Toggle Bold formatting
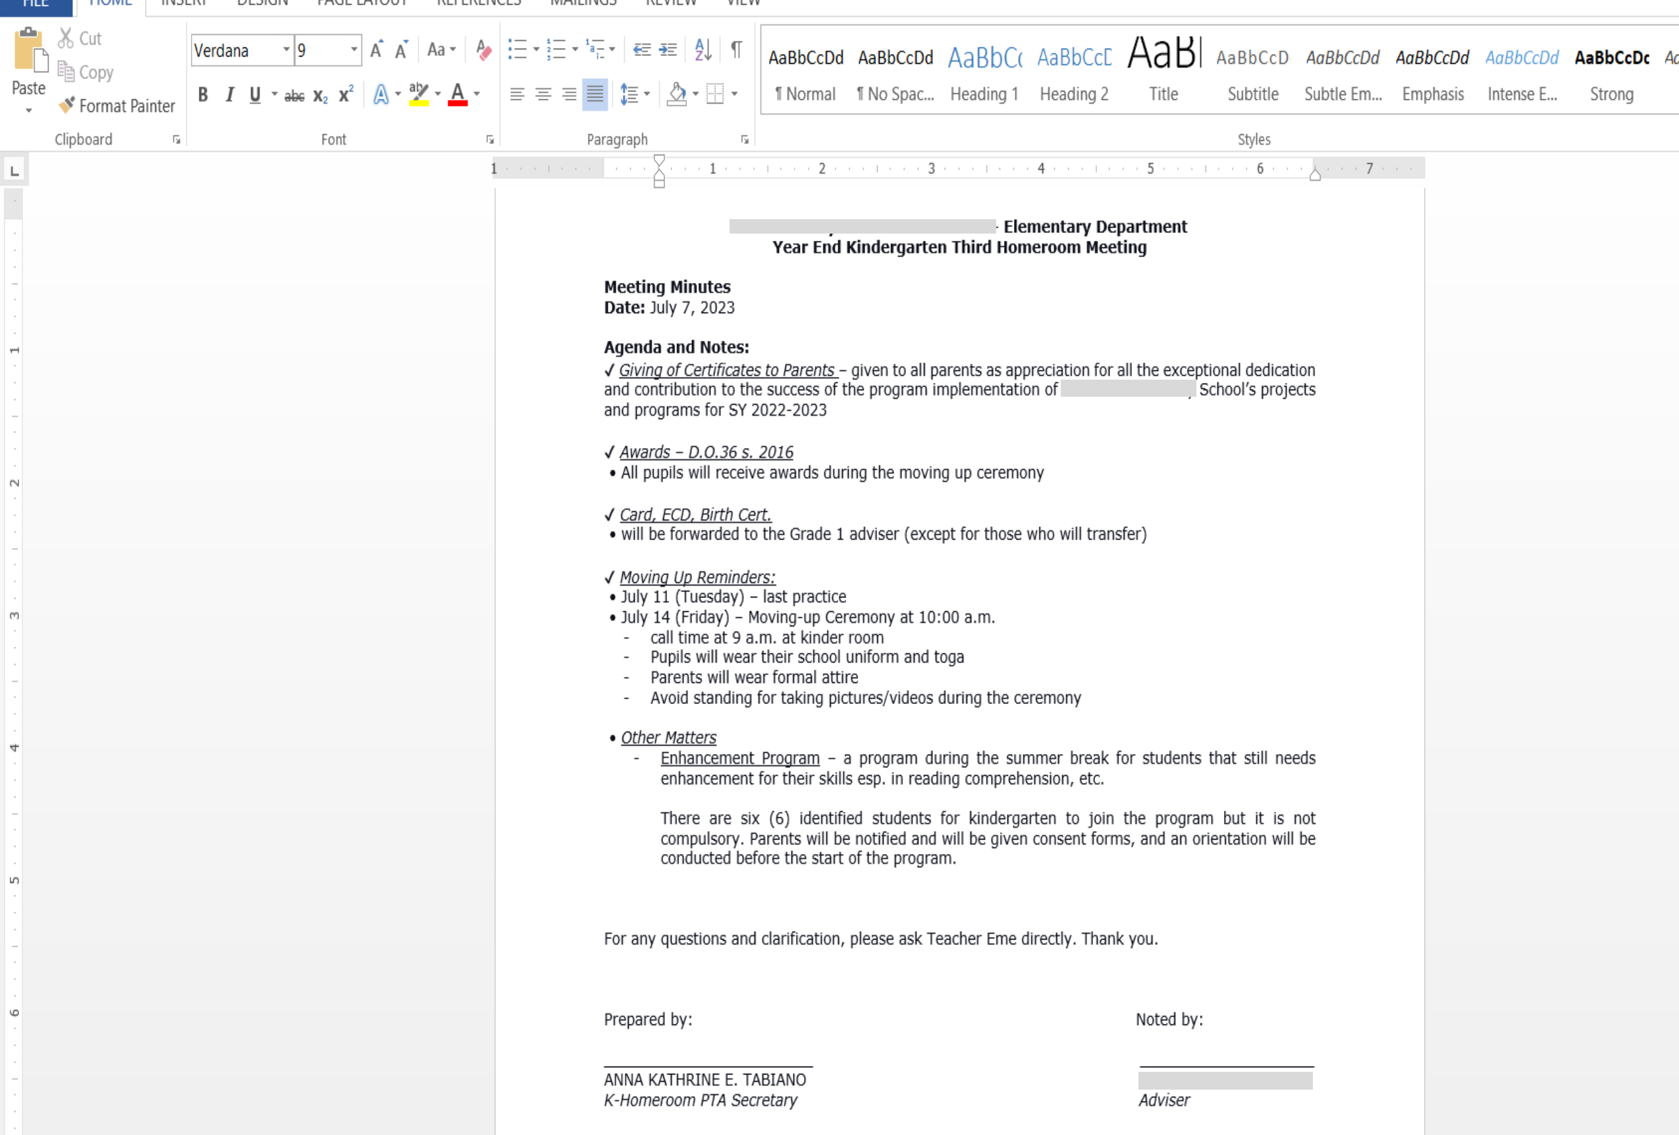Image resolution: width=1679 pixels, height=1135 pixels. pos(203,94)
